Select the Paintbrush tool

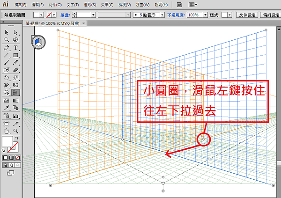(7, 62)
